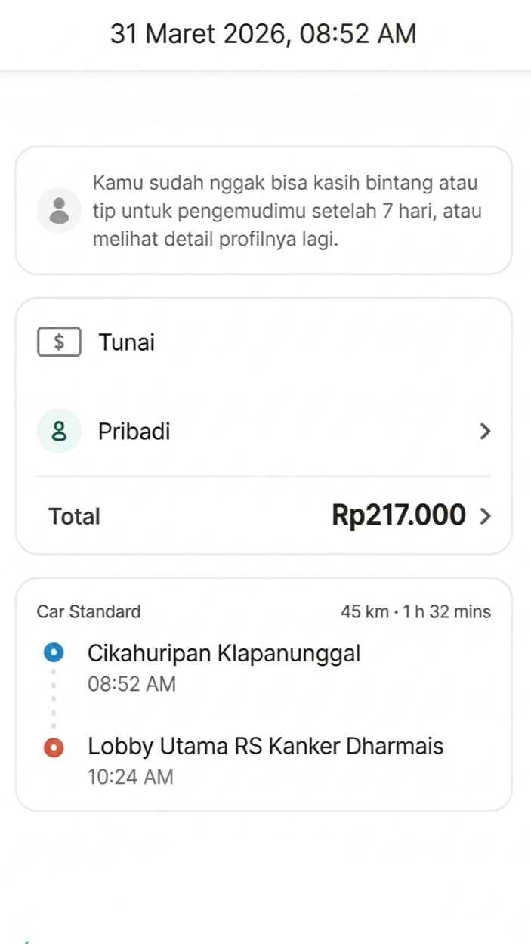
Task: Open the Pribadi trip profile option
Action: click(134, 432)
